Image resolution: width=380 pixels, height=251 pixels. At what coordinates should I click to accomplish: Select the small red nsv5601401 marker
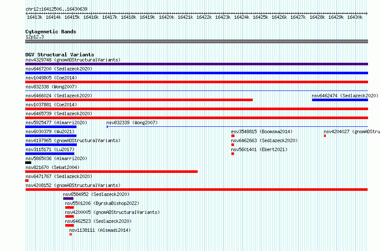coord(233,154)
